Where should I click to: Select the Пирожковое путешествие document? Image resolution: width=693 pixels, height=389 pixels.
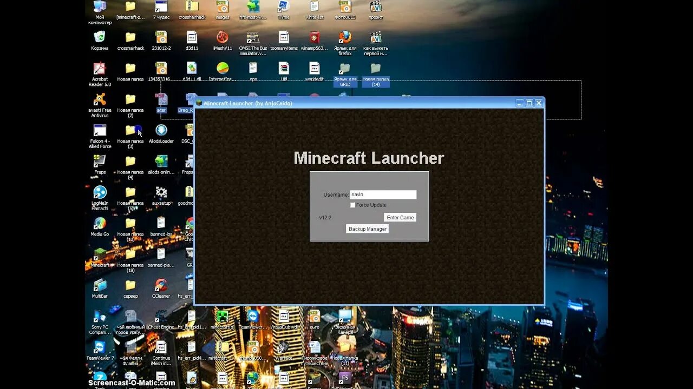coord(315,347)
